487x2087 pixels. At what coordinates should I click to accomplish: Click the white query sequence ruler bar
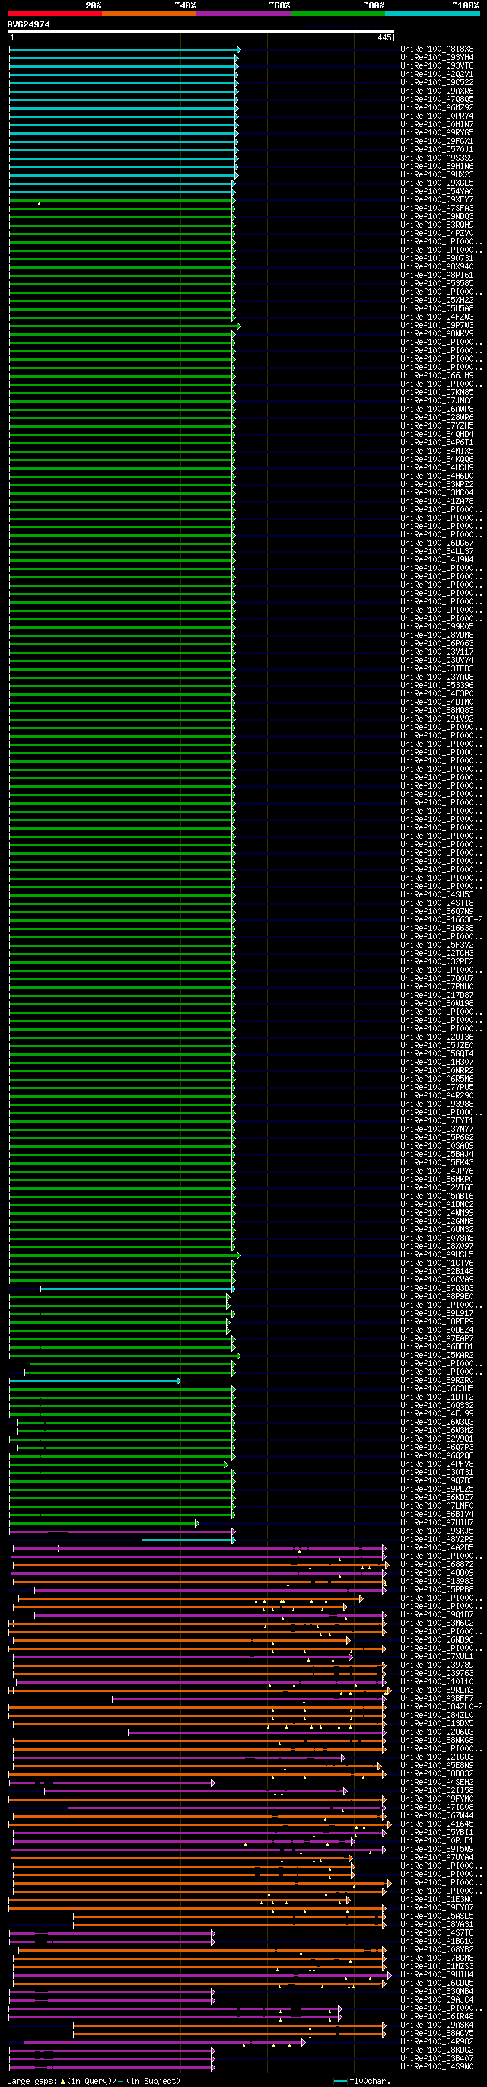[201, 30]
